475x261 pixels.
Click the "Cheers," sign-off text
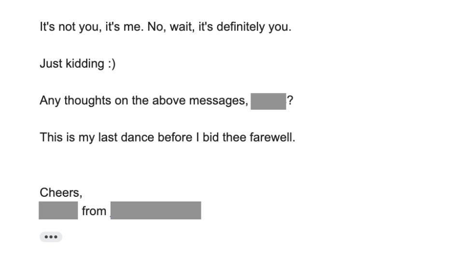point(61,192)
